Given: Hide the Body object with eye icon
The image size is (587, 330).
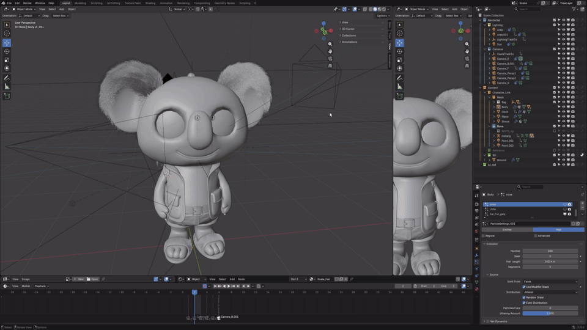Looking at the screenshot, I should [563, 107].
